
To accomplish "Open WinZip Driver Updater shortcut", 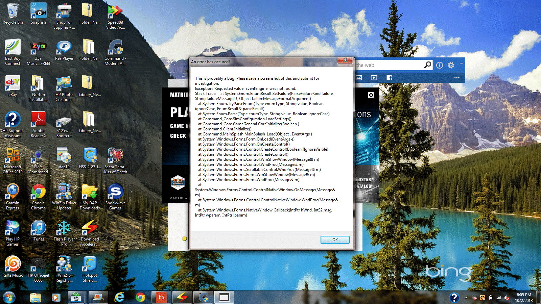I will click(x=64, y=197).
